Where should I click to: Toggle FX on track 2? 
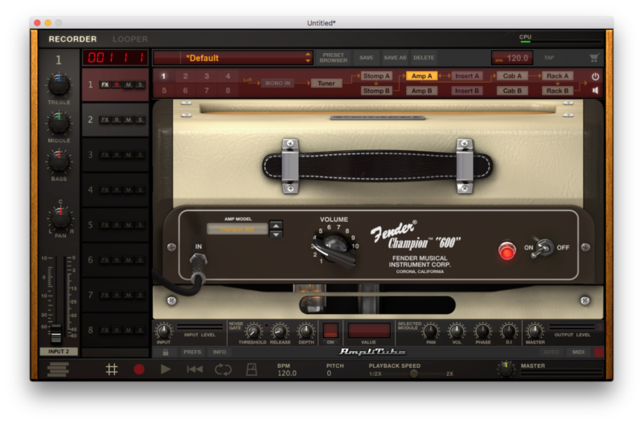[105, 120]
